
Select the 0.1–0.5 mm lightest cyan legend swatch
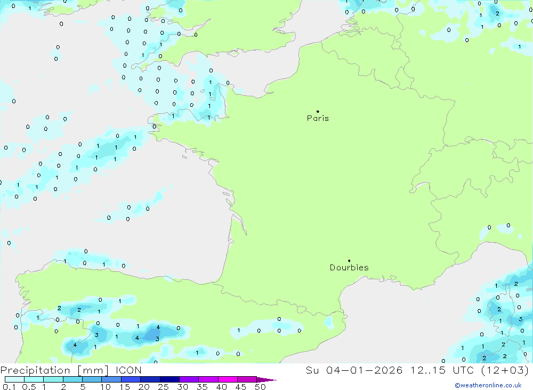(x=14, y=379)
